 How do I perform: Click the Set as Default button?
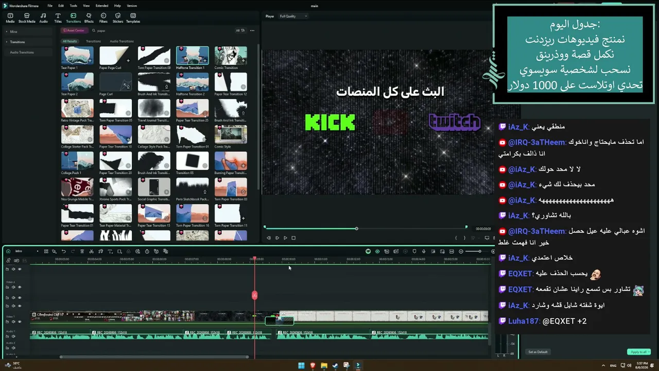click(x=538, y=352)
